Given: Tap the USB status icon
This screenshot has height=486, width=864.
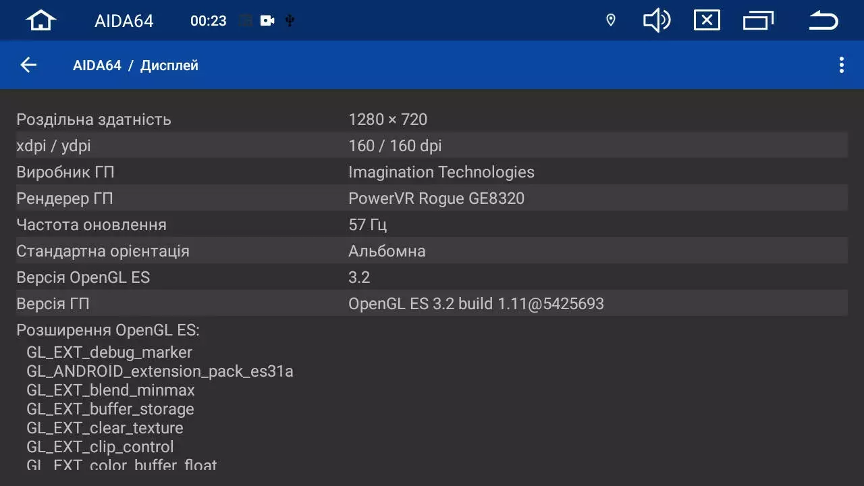Looking at the screenshot, I should pos(290,21).
